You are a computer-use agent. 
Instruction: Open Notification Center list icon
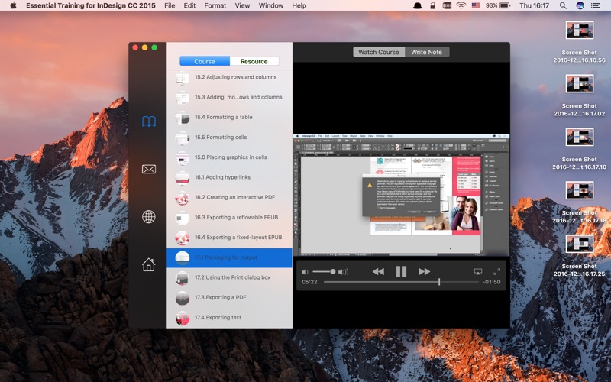click(596, 5)
